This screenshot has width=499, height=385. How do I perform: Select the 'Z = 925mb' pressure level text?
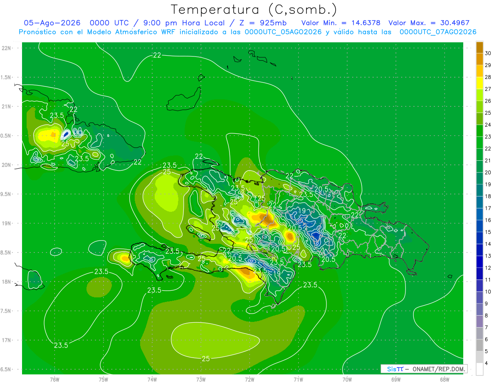[262, 23]
